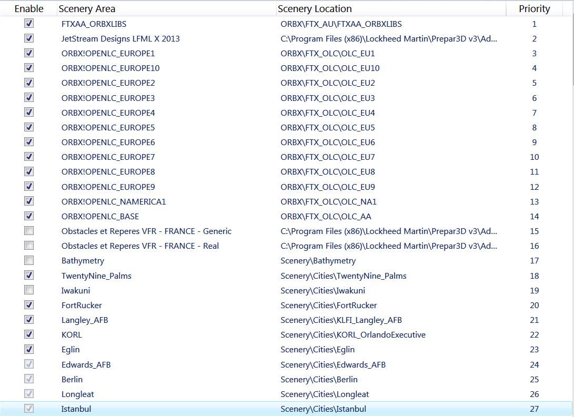
Task: Uncheck the ORBX!OPENLC_EUROPE6 checkbox
Action: 29,141
